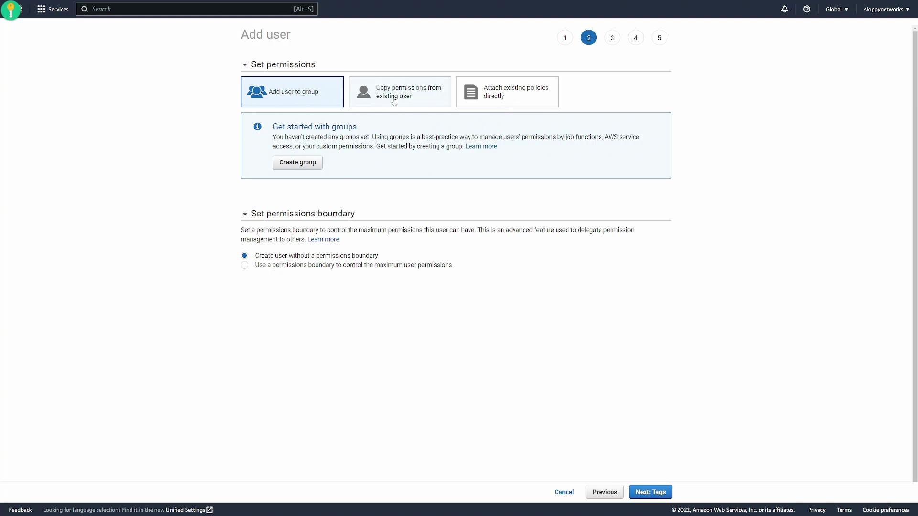Click the Next: Tags button

(650, 492)
